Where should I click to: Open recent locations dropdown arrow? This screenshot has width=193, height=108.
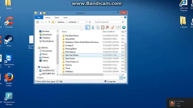tap(46, 22)
